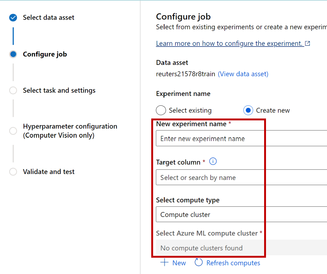
Task: Click the external link icon after Learn more
Action: (308, 43)
